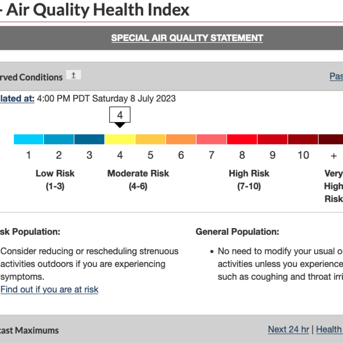Open 'Find out if you are at risk' link
The image size is (343, 343).
click(50, 289)
